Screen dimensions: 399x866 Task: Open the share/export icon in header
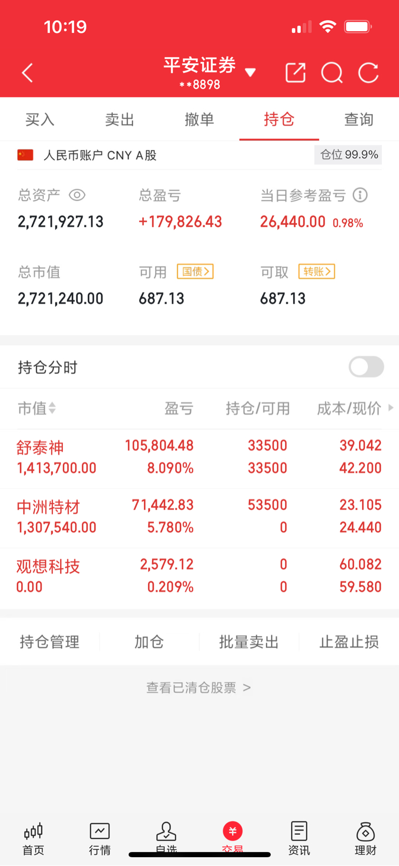click(x=296, y=73)
